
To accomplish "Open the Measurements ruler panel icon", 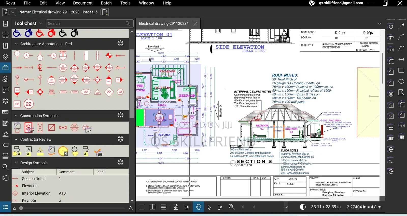I will coord(5,112).
